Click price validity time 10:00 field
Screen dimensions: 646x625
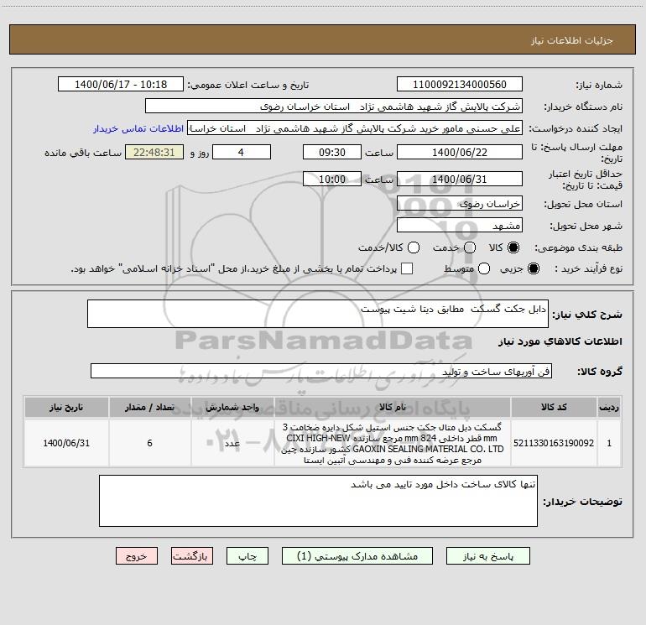coord(332,179)
